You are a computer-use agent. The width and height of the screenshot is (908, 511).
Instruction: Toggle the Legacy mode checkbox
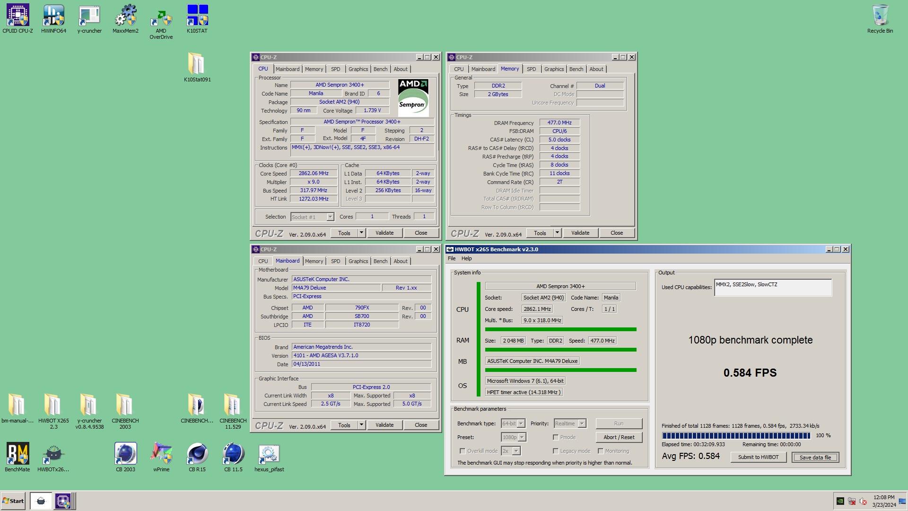556,451
